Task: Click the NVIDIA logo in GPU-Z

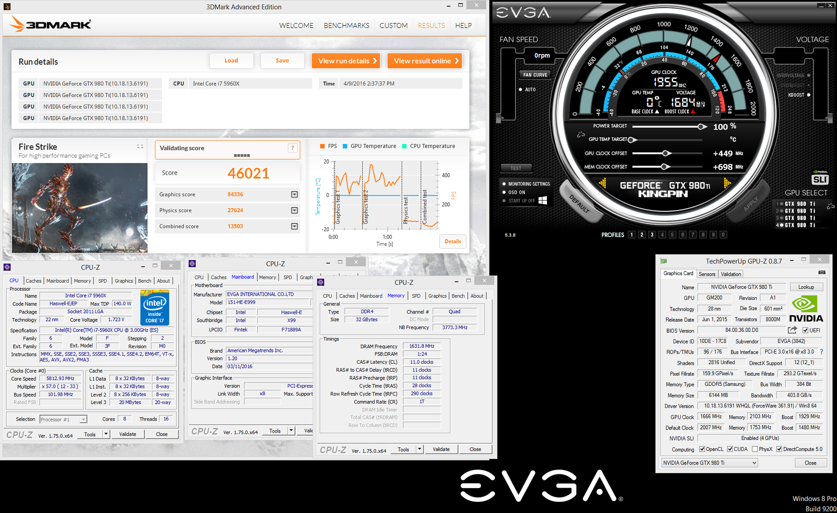Action: click(806, 309)
